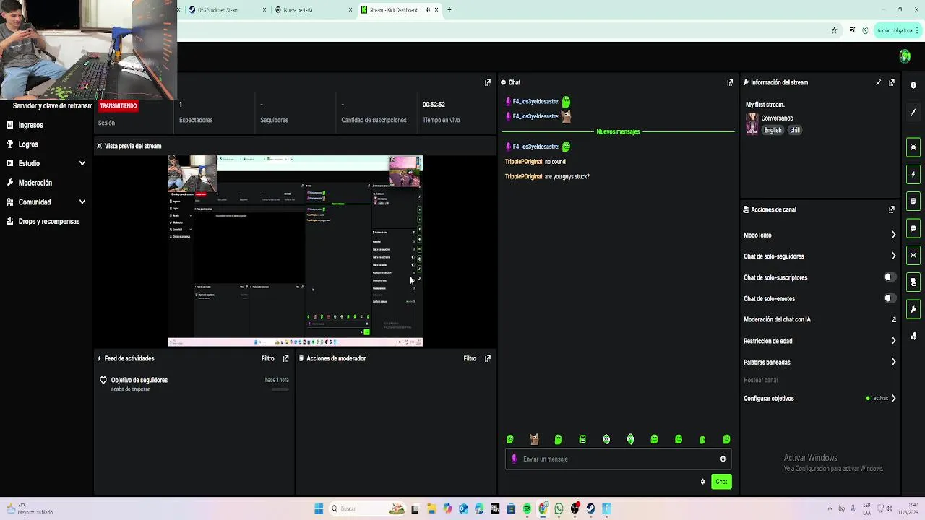Click the English tag
This screenshot has width=925, height=520.
(x=773, y=130)
